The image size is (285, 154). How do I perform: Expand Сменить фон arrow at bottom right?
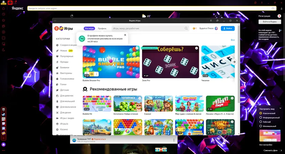coord(281,150)
